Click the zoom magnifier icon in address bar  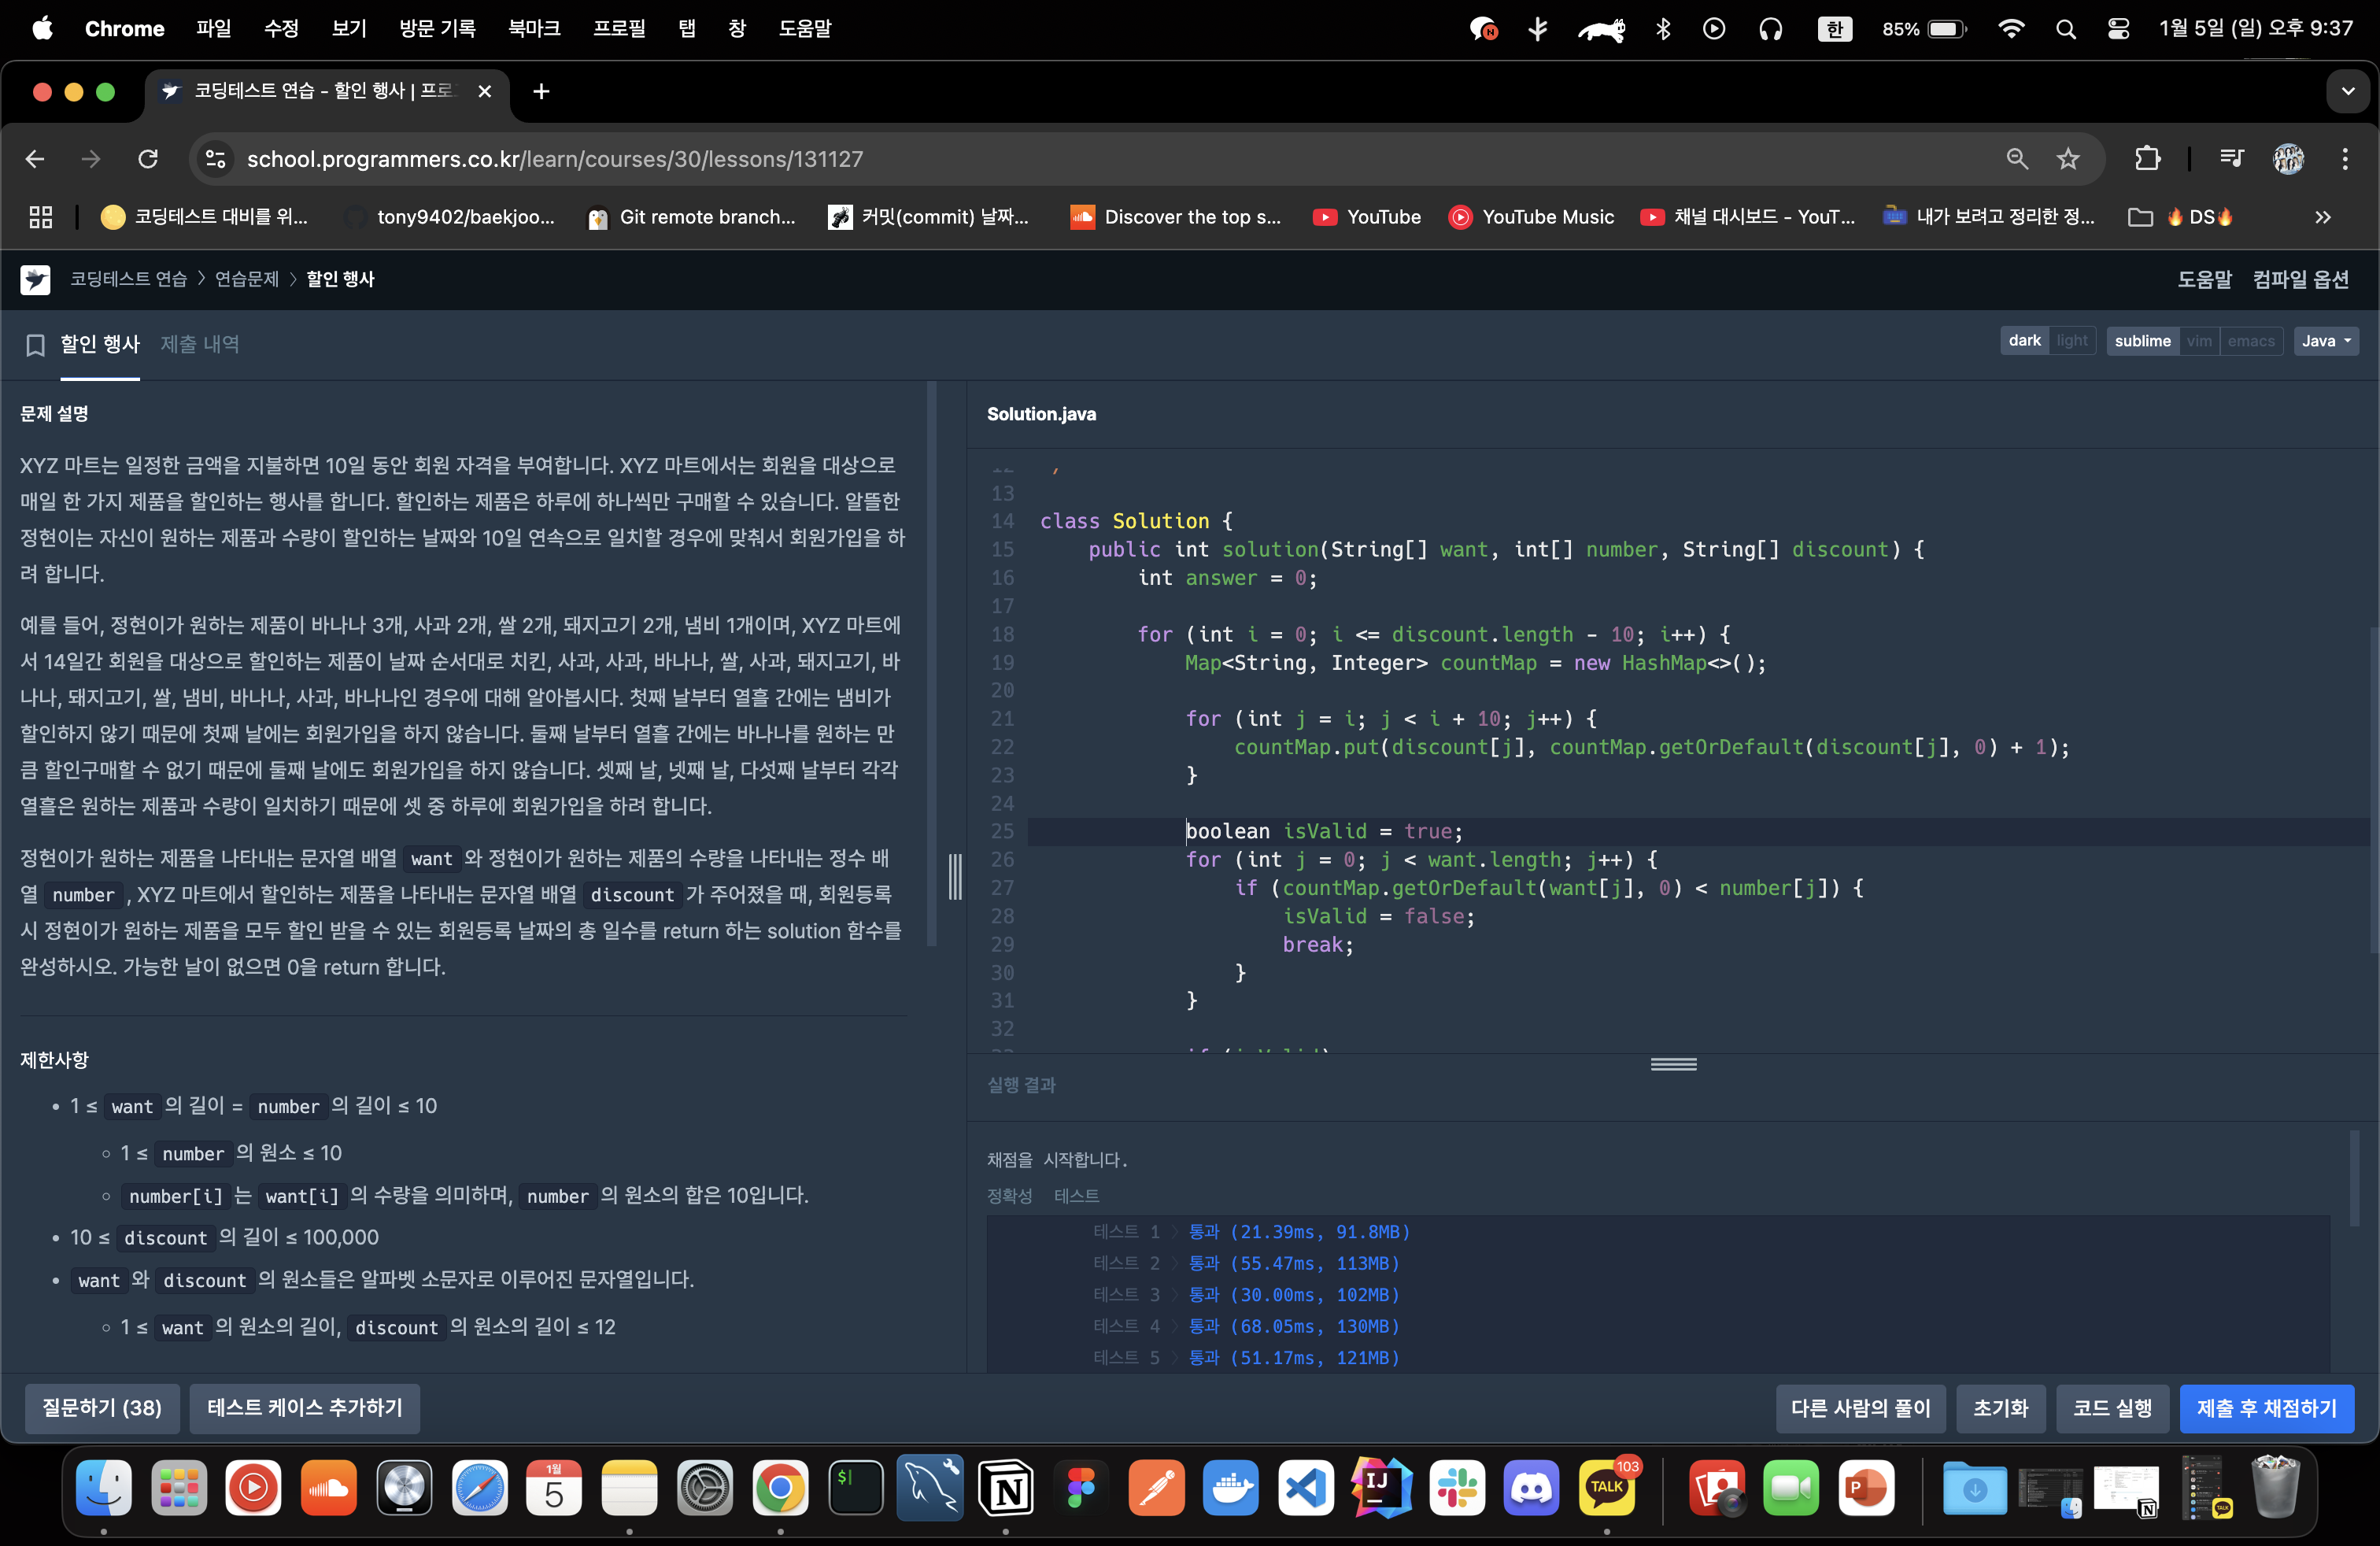coord(2016,159)
